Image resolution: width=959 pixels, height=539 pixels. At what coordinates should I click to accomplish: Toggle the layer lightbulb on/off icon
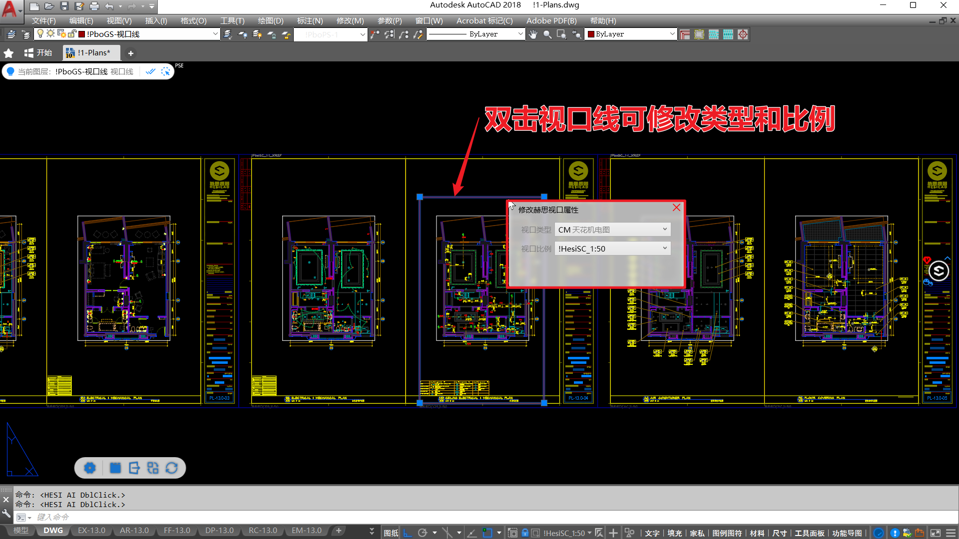pyautogui.click(x=40, y=34)
